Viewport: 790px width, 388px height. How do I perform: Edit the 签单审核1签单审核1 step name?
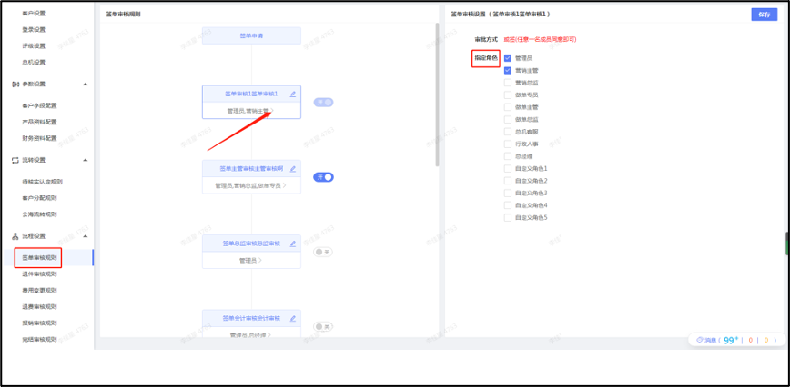293,95
